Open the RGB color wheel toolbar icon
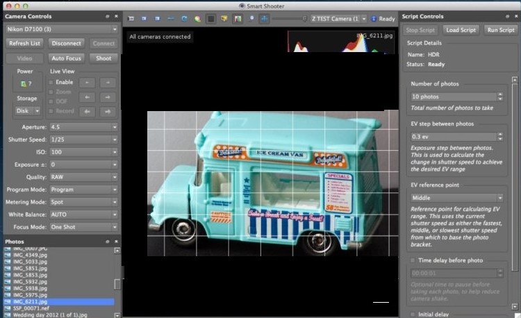Screen dimensions: 521x318 tap(198, 19)
